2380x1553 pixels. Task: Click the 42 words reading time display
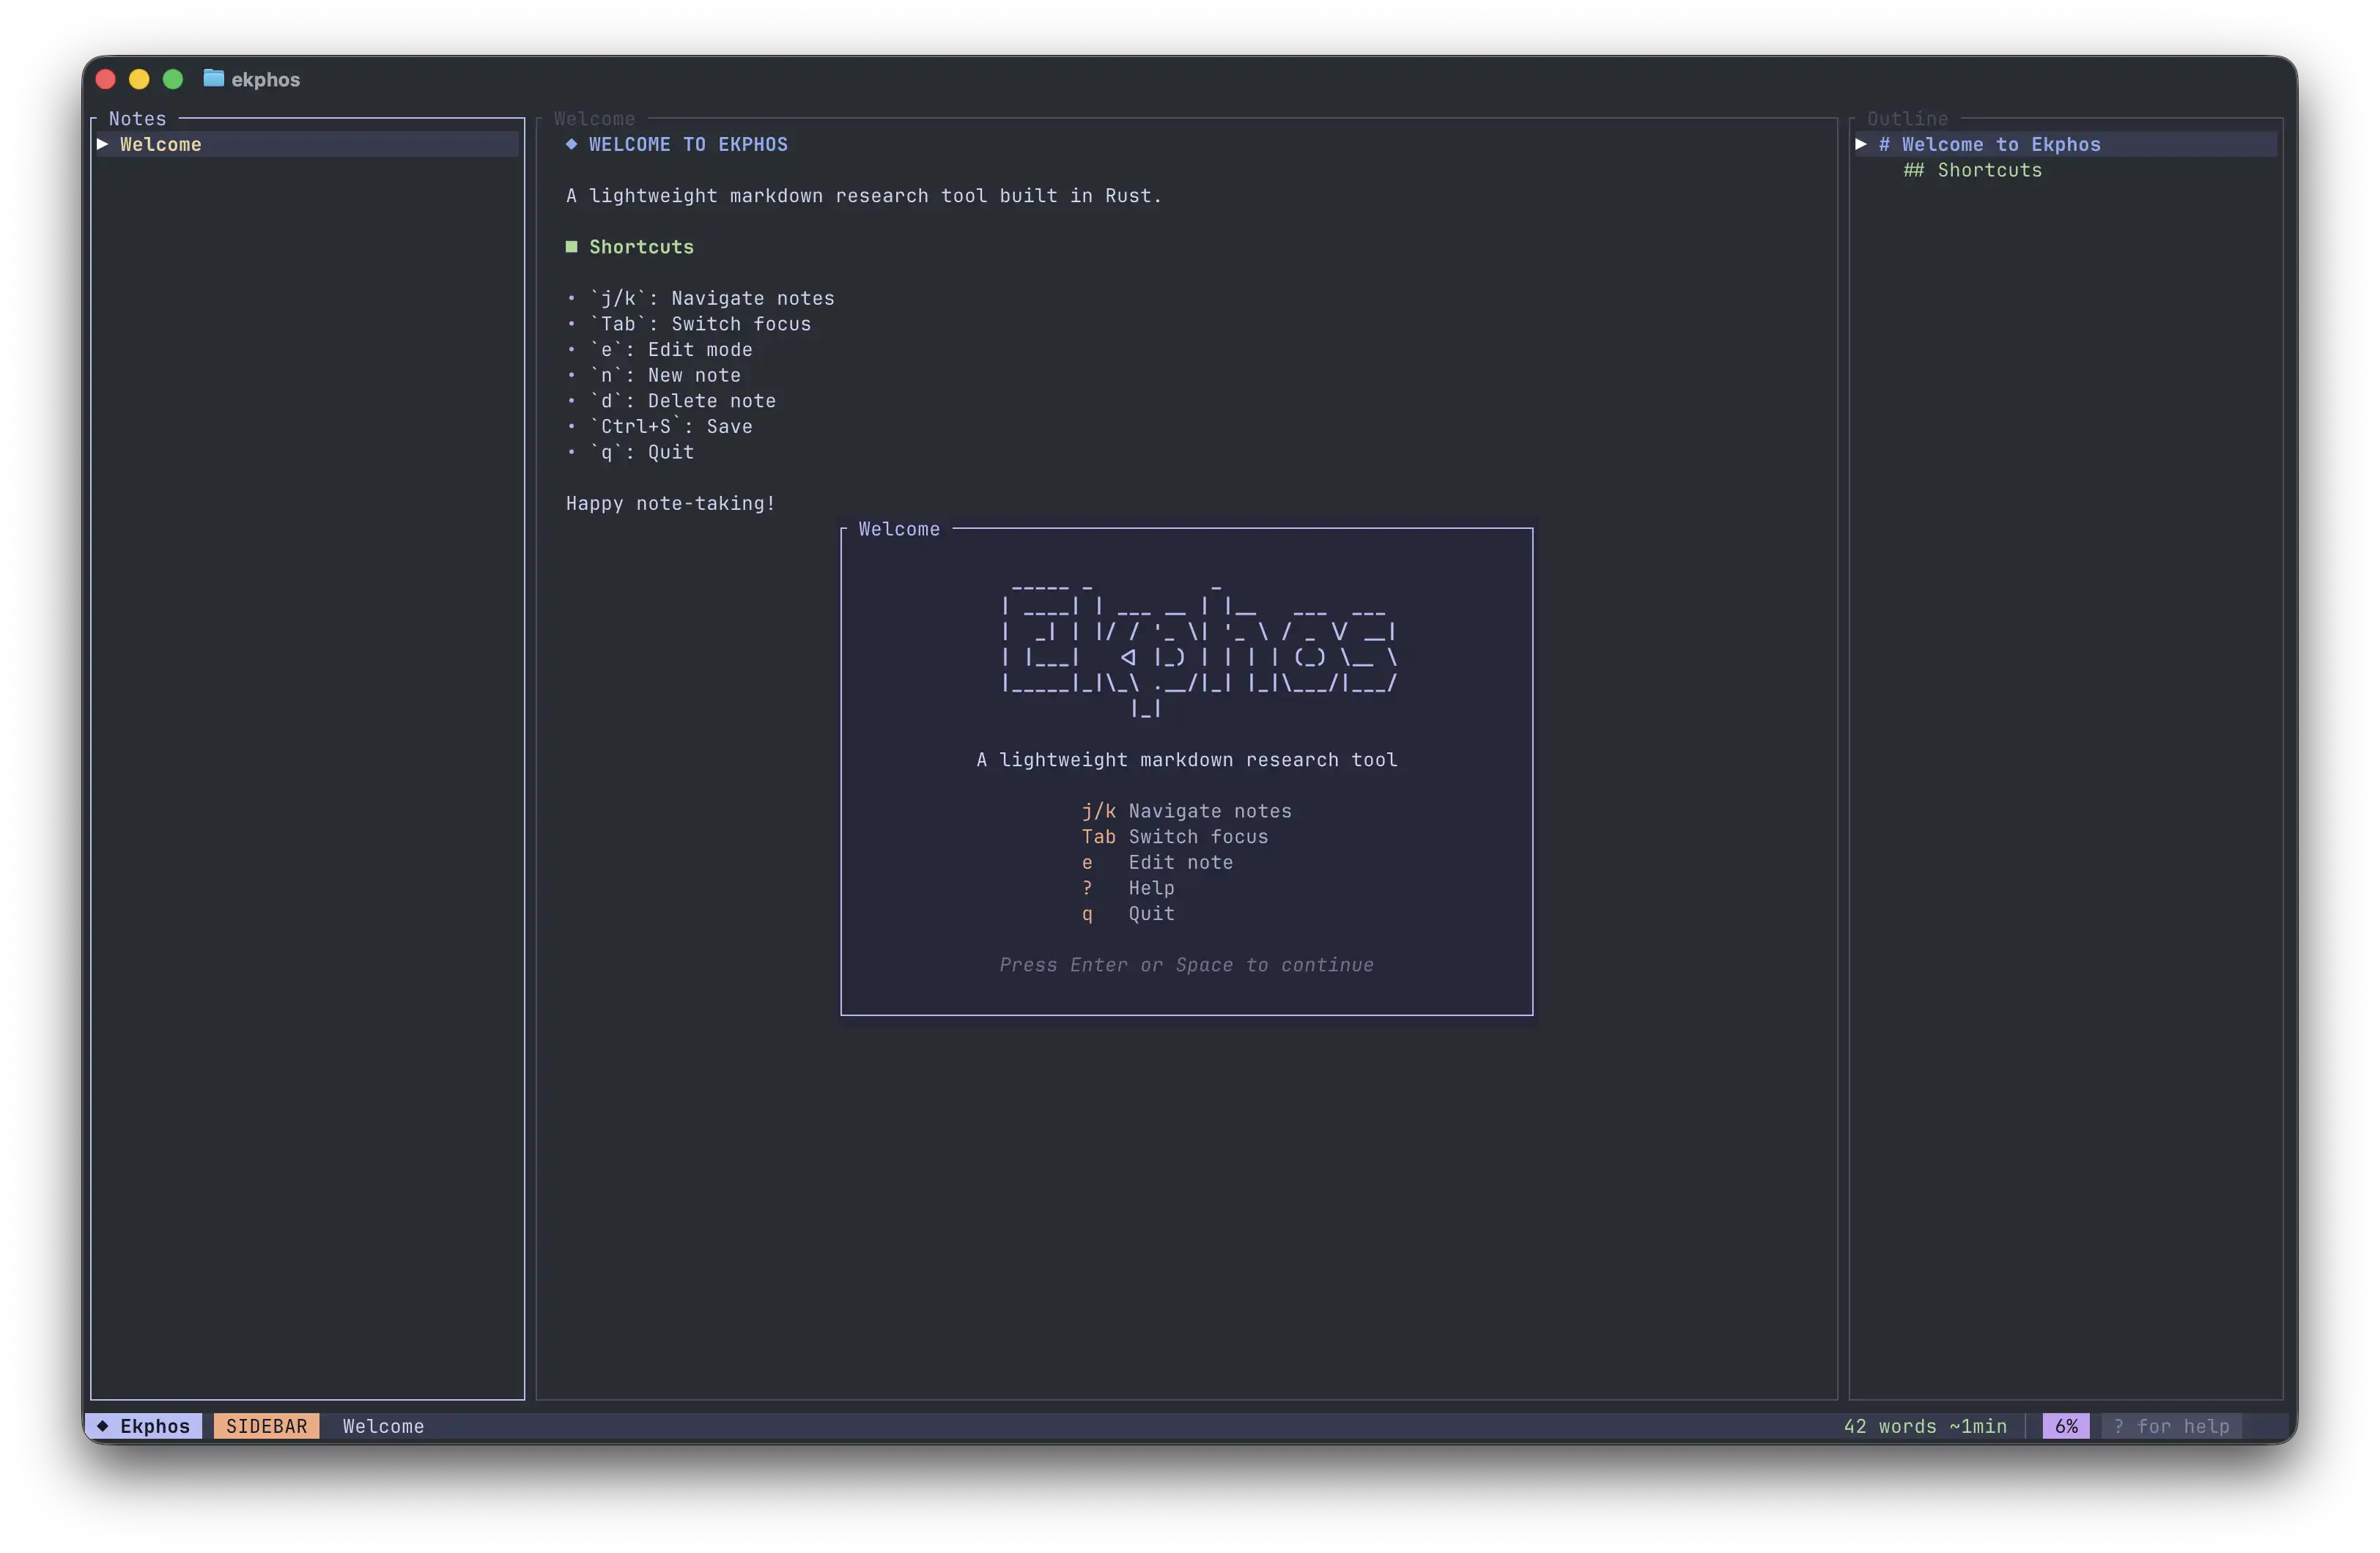point(1924,1426)
